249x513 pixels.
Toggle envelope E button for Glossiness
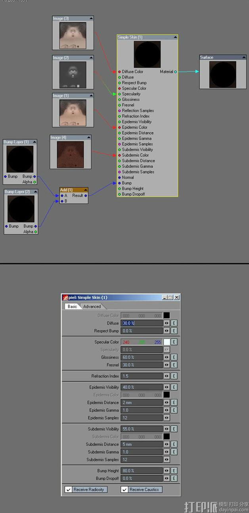[x=174, y=357]
